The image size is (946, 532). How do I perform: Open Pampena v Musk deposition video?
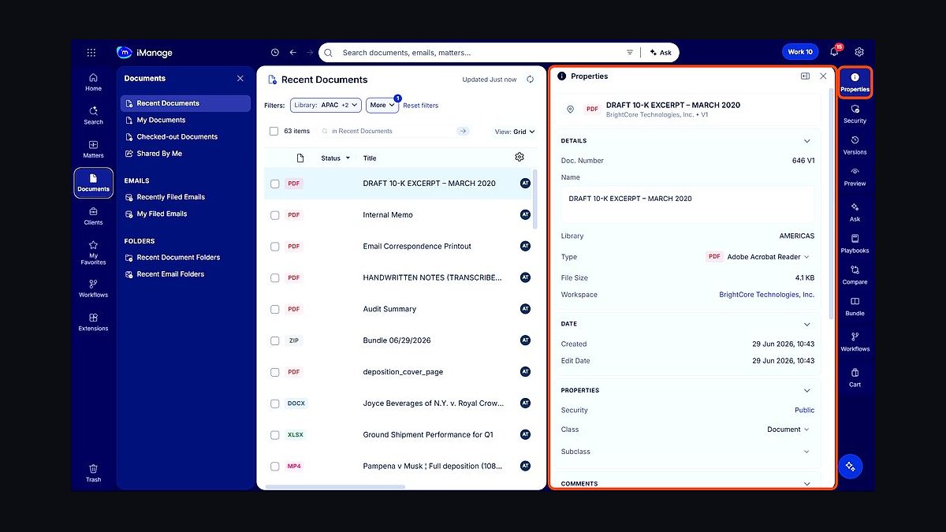pyautogui.click(x=433, y=467)
